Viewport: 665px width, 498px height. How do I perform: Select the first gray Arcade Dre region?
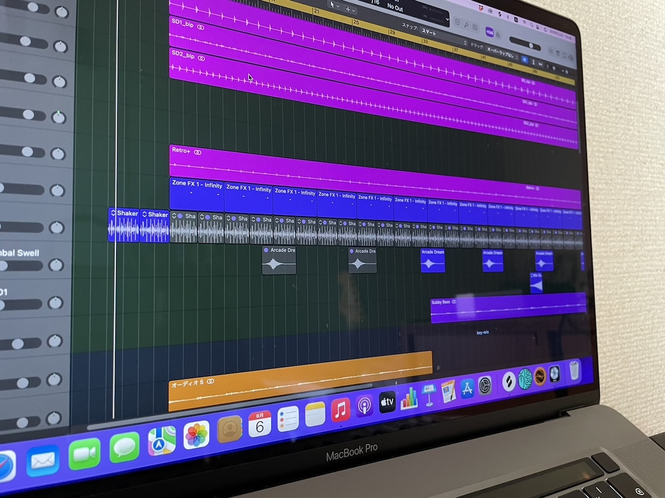pyautogui.click(x=279, y=260)
